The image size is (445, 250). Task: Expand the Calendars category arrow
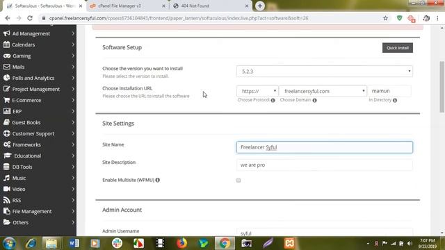[73, 44]
